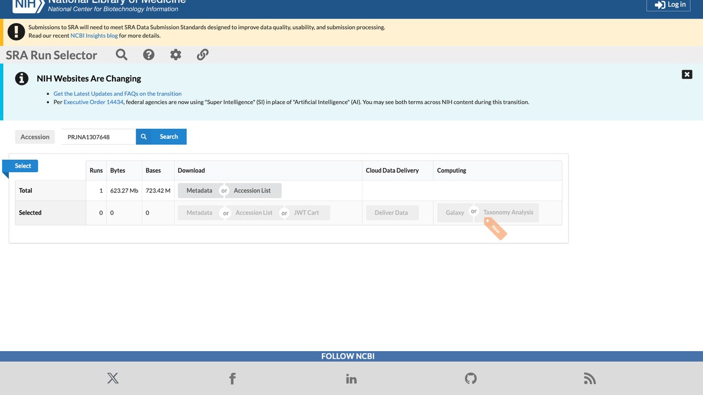
Task: Click the Accession label
Action: pyautogui.click(x=35, y=137)
